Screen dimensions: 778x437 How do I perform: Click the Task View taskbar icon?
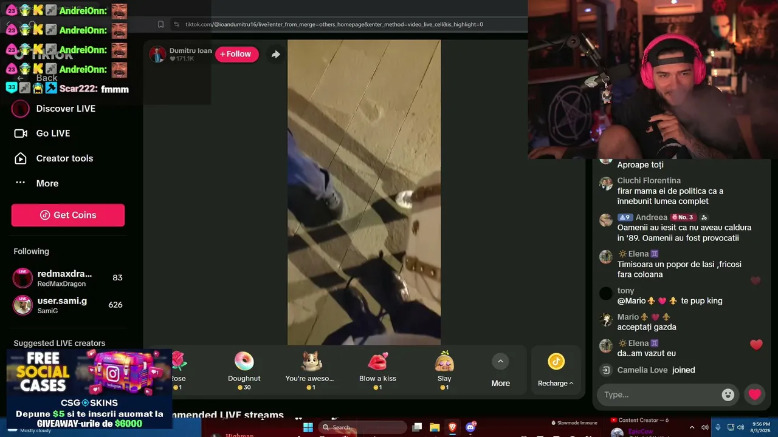coord(417,427)
